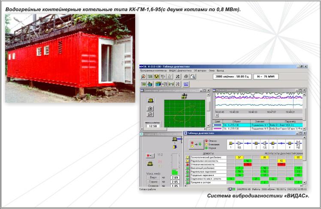Image resolution: width=321 pixels, height=209 pixels.
Task: Click the yellow bearing icon in trajectory panel
Action: 151,100
